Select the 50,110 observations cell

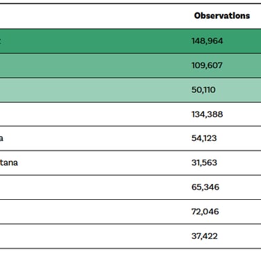coord(203,90)
